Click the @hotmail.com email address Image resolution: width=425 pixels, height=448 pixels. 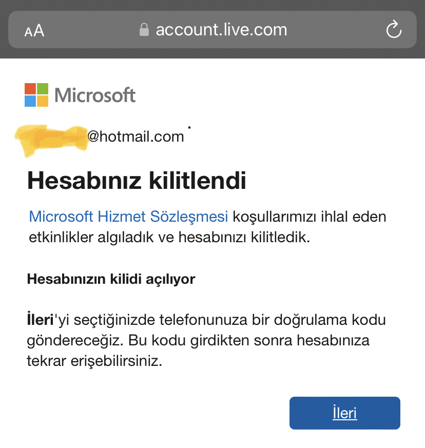click(x=136, y=137)
